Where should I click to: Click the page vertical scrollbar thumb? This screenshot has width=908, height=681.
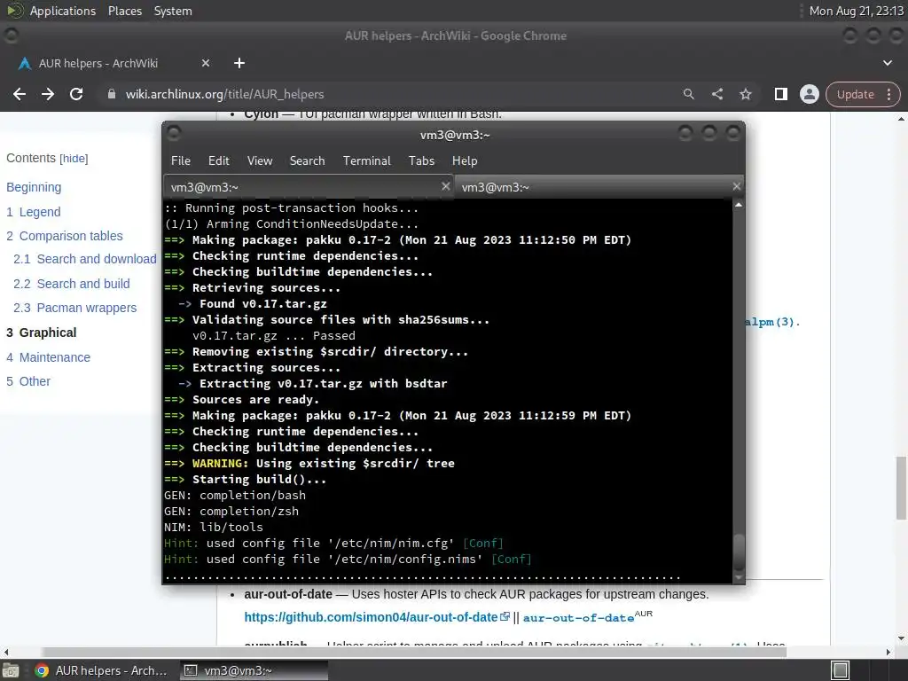[x=901, y=489]
